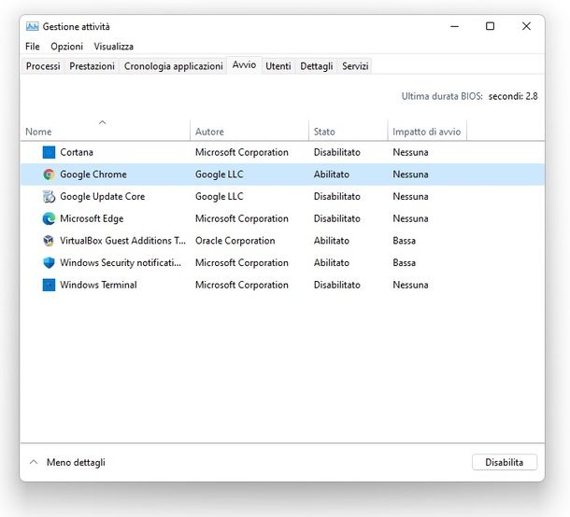Select the Cortana row name
The width and height of the screenshot is (570, 517).
coord(77,152)
